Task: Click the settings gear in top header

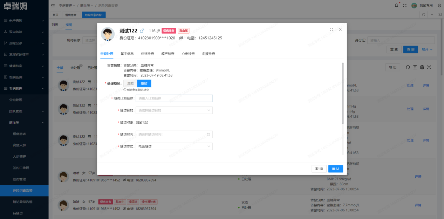Action: point(439,5)
